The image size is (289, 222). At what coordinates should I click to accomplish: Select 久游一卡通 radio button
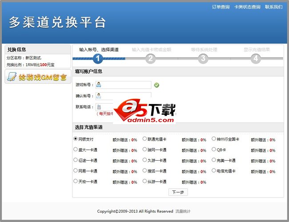[x=144, y=160]
